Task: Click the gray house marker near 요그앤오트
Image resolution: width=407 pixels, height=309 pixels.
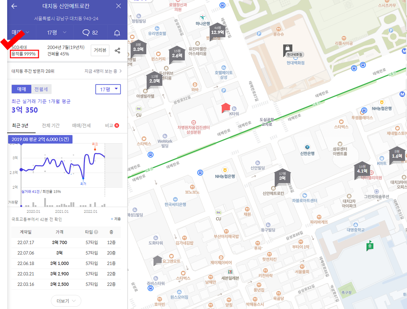Action: coord(158,260)
